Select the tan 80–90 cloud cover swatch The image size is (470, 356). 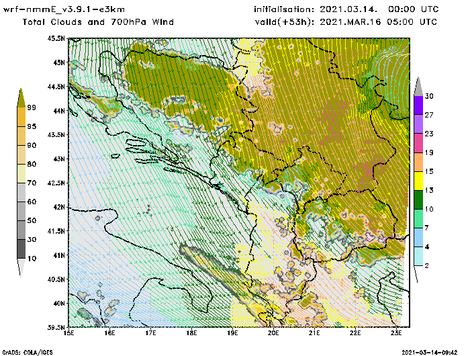point(21,154)
